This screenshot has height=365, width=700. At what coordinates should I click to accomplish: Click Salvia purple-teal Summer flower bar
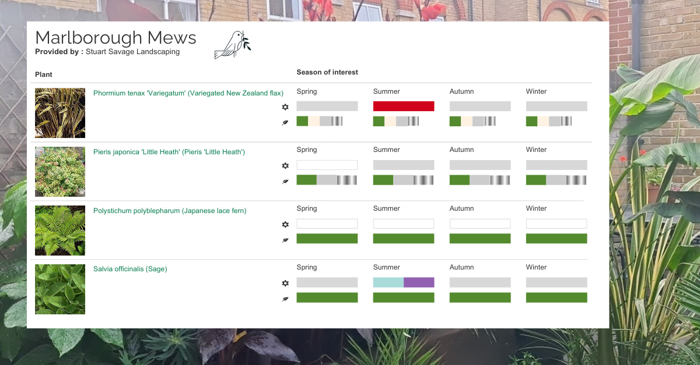pos(404,282)
